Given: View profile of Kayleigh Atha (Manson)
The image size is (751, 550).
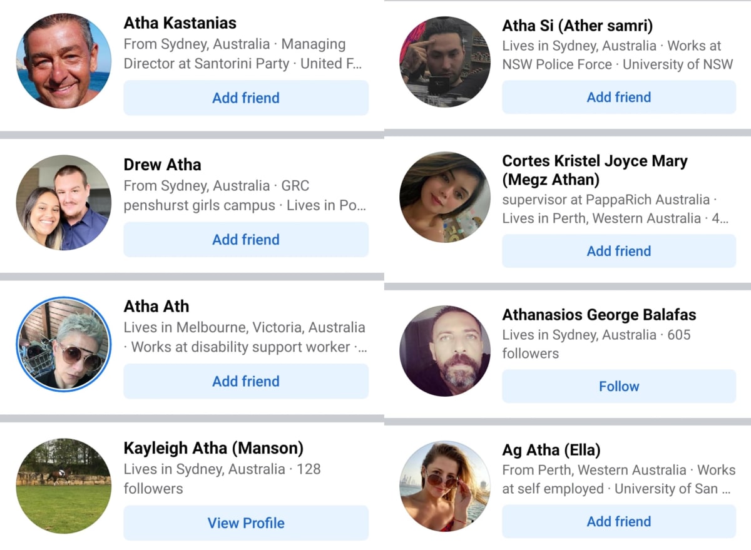Looking at the screenshot, I should [246, 523].
